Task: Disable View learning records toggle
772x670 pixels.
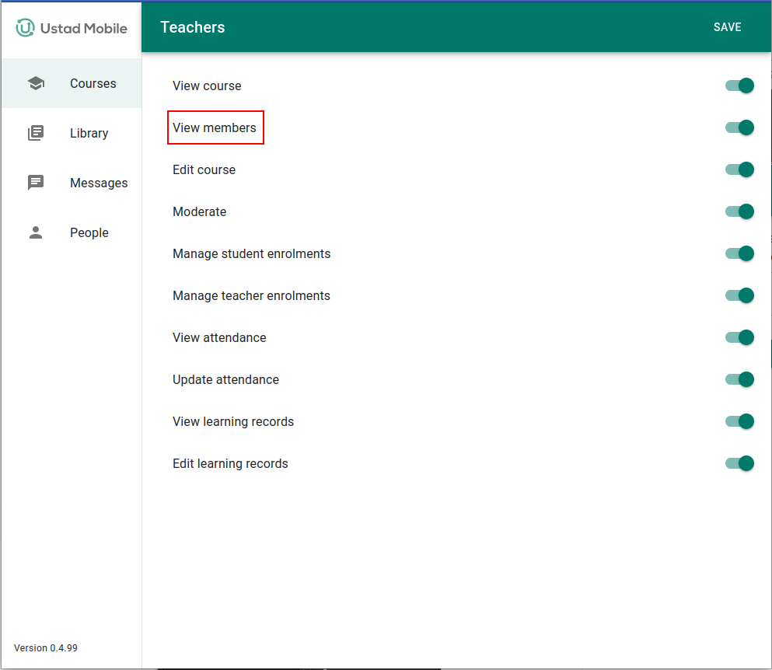Action: click(739, 421)
